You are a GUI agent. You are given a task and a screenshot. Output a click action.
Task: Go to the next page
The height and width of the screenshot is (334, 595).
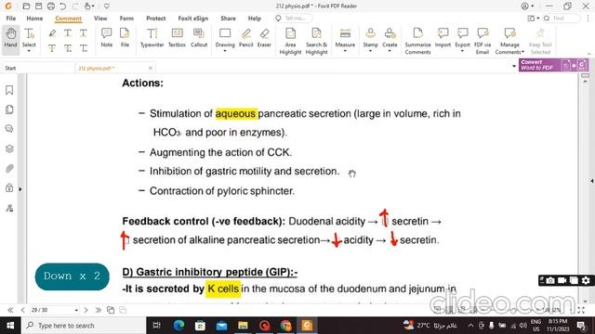point(86,310)
